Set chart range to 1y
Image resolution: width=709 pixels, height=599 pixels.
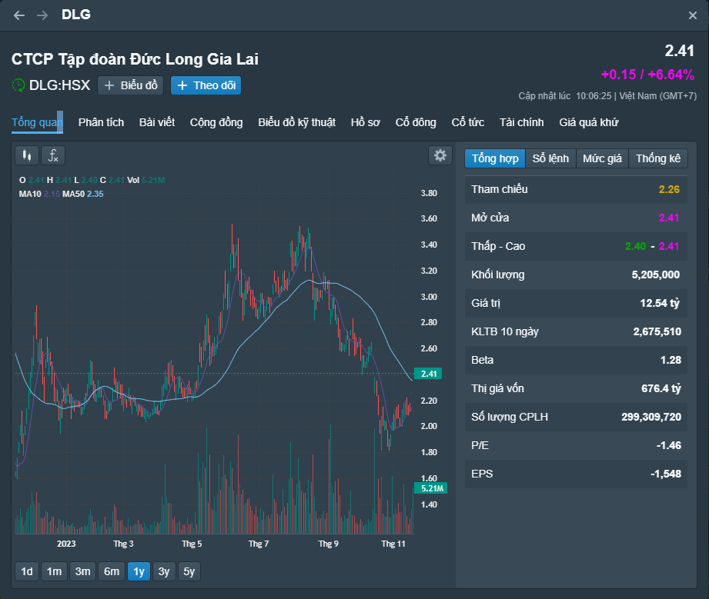(139, 571)
